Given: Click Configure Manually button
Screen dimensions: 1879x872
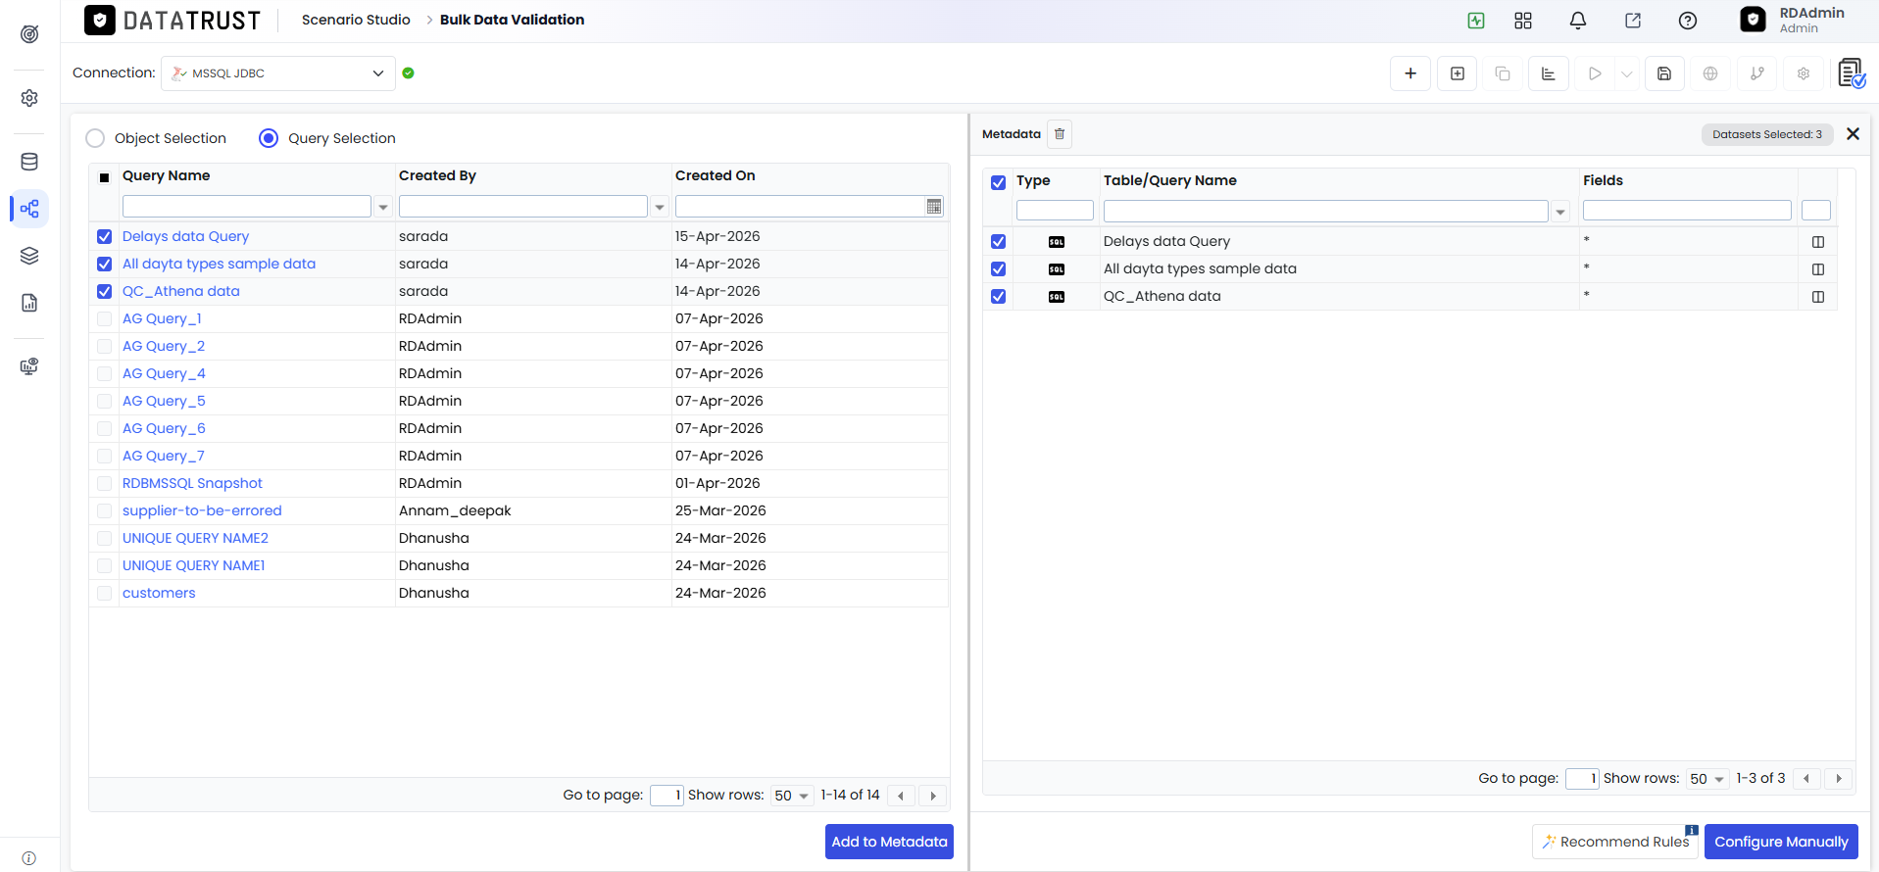Looking at the screenshot, I should pos(1781,842).
